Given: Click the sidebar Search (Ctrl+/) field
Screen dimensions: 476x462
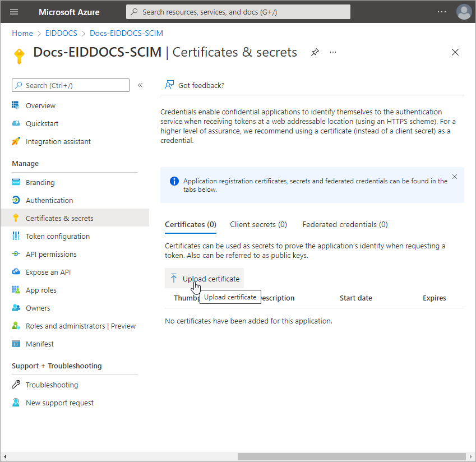Looking at the screenshot, I should pyautogui.click(x=71, y=85).
